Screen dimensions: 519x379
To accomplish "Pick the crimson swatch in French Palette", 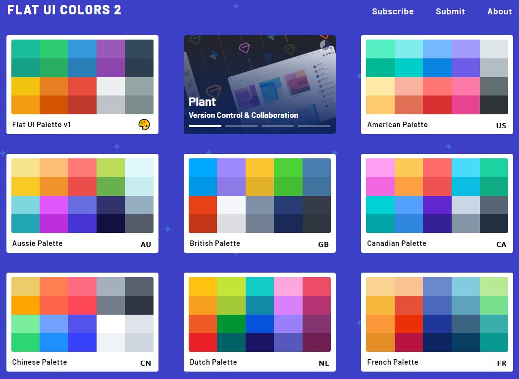I will 409,342.
